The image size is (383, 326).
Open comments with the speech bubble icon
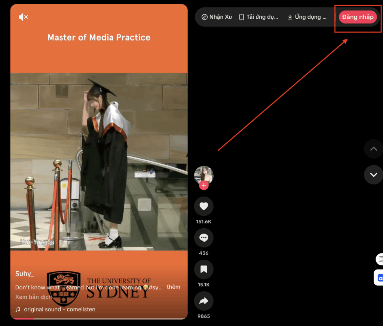[203, 238]
